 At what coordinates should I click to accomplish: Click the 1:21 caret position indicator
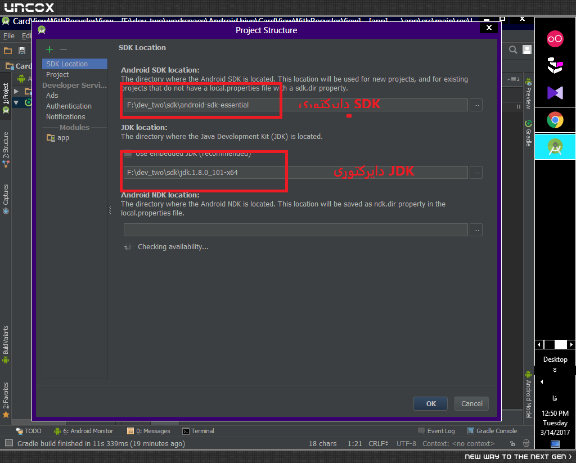[354, 443]
